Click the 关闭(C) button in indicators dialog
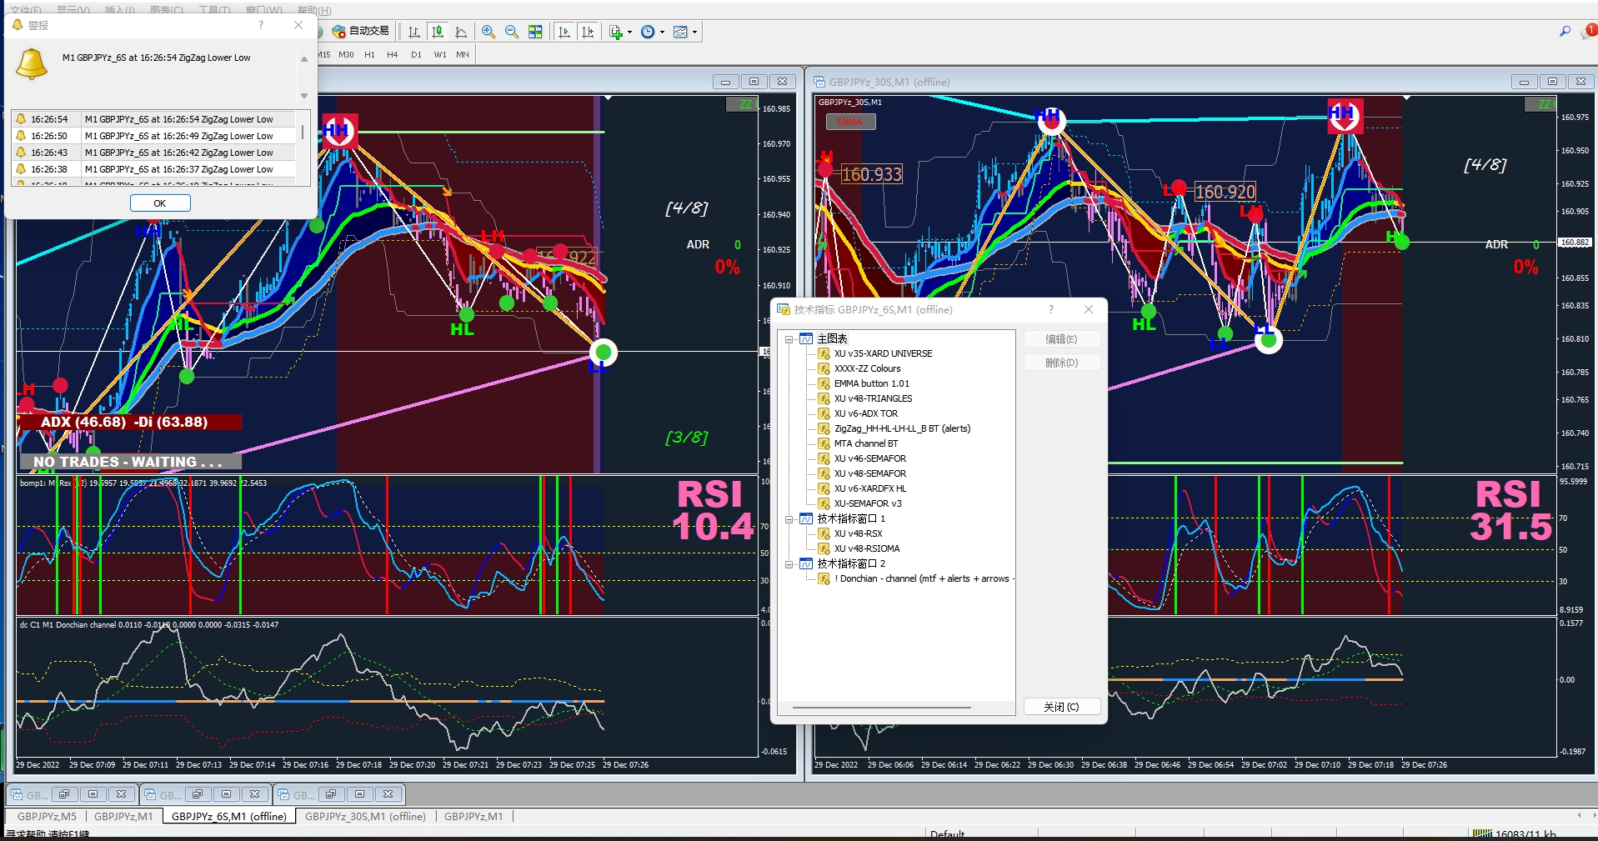 [x=1061, y=707]
